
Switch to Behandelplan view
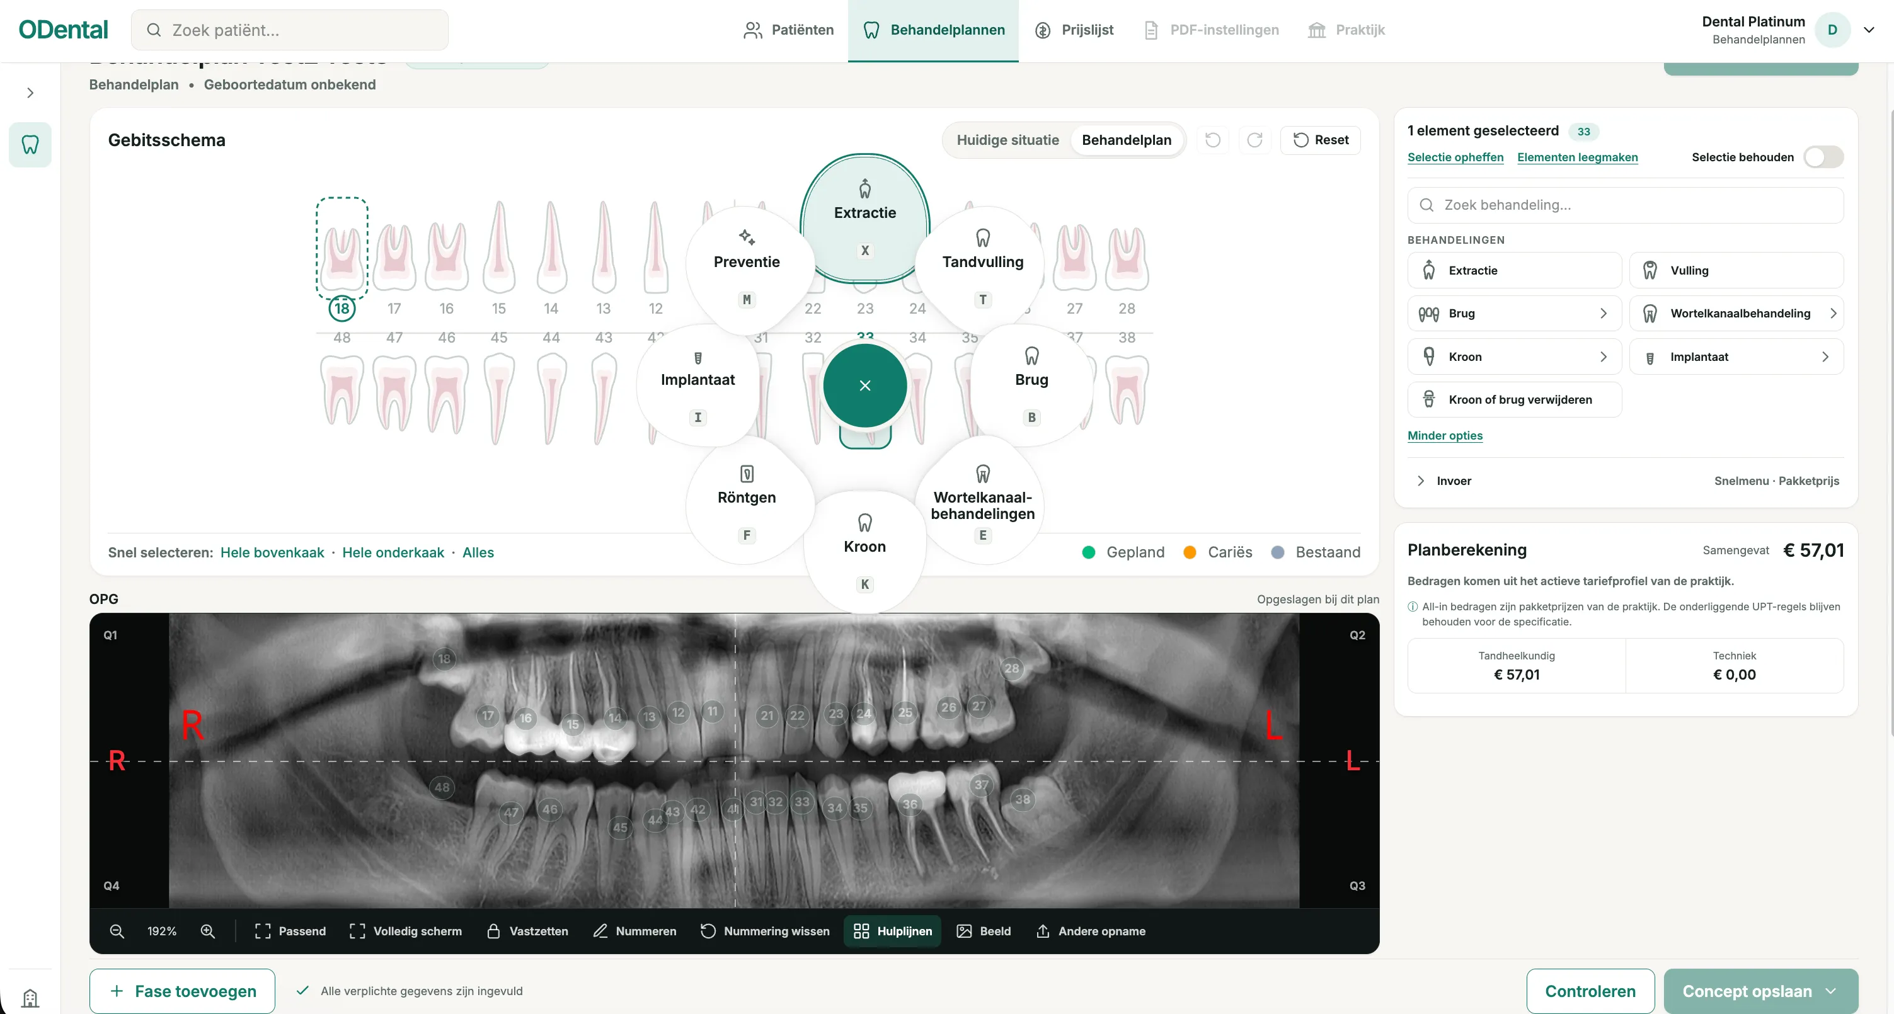[1127, 140]
